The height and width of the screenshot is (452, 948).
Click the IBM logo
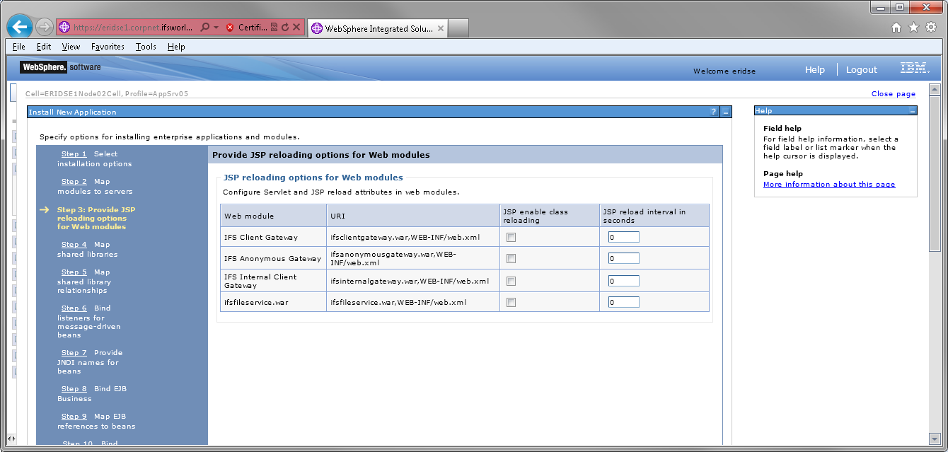(914, 68)
